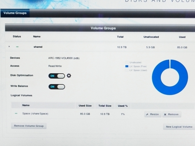Click the blue LV: Space (Free) swatch
Viewport: 195px width, 146px height.
click(x=127, y=66)
